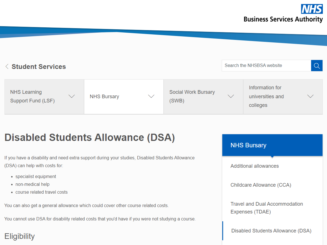Open the Information for universities and colleges dropdown
Image resolution: width=327 pixels, height=245 pixels.
tap(310, 96)
